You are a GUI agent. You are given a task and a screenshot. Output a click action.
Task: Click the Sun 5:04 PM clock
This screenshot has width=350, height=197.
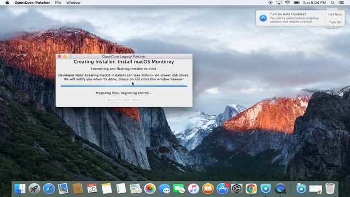pos(314,3)
